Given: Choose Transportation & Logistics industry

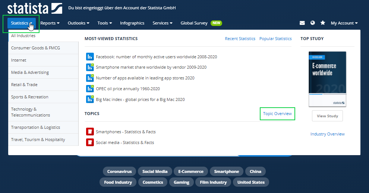Looking at the screenshot, I should click(x=43, y=127).
